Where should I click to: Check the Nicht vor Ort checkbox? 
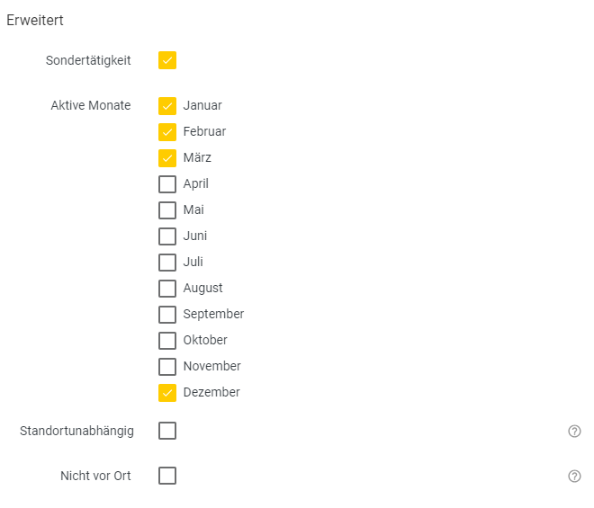pyautogui.click(x=167, y=476)
